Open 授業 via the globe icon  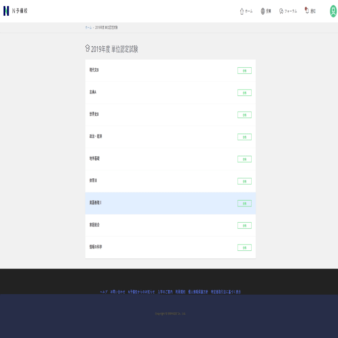click(x=266, y=11)
